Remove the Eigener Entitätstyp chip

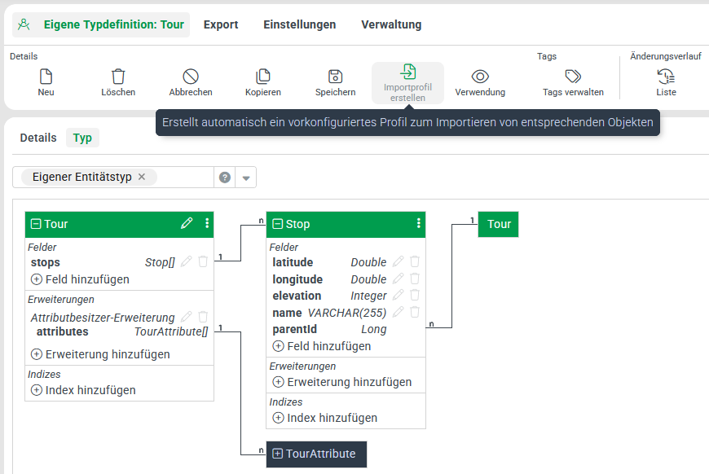142,177
